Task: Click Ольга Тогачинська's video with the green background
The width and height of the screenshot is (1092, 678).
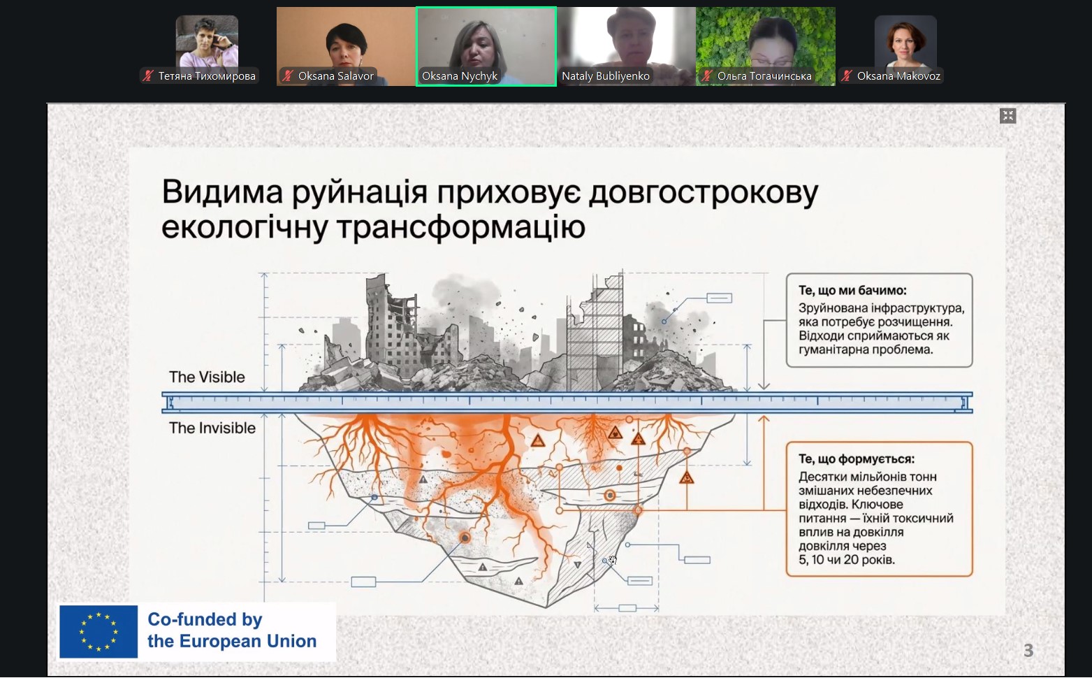Action: click(766, 47)
